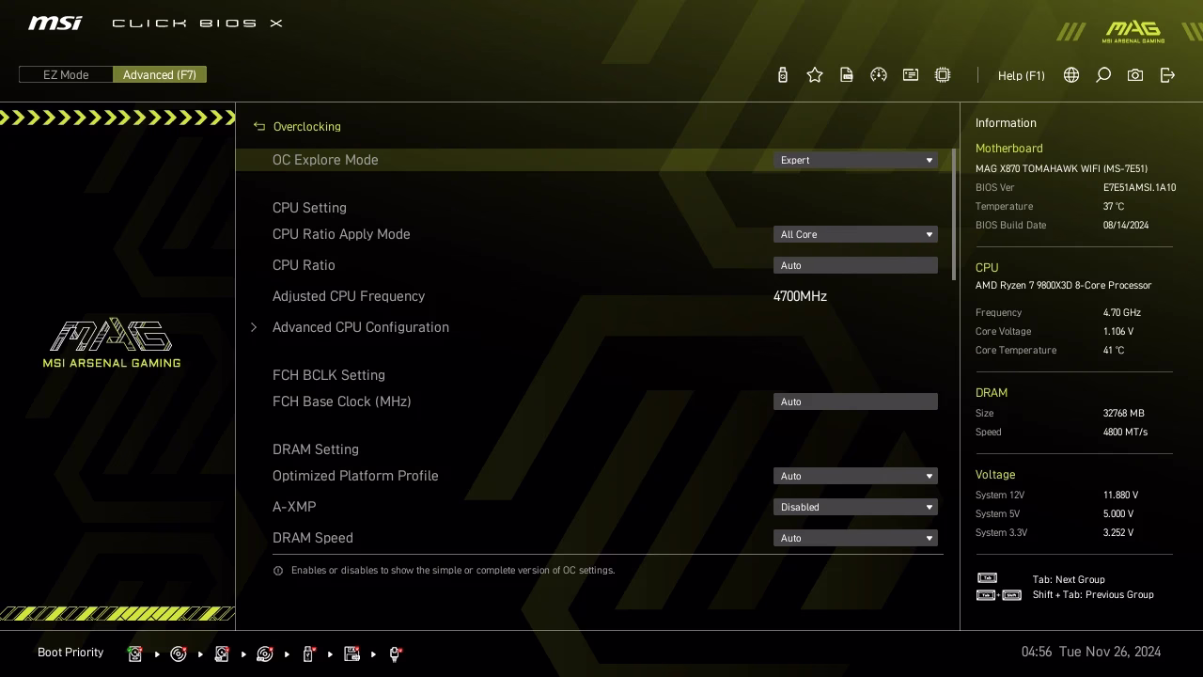The image size is (1203, 677).
Task: Open the M-Flash USB drive icon
Action: [x=782, y=75]
